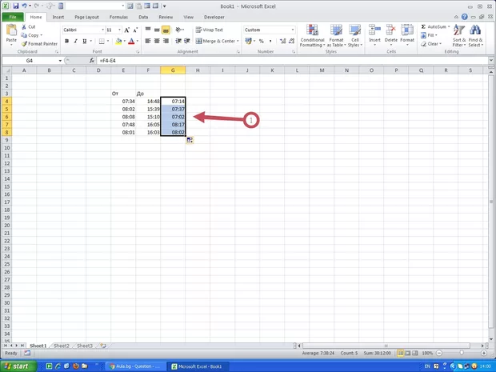Open the AutoSum dropdown arrow
Image resolution: width=496 pixels, height=372 pixels.
pyautogui.click(x=450, y=26)
